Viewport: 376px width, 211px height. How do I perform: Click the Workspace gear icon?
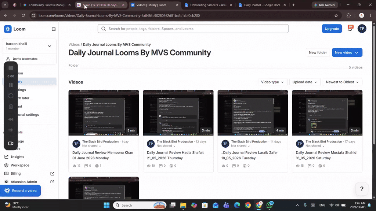click(x=7, y=165)
